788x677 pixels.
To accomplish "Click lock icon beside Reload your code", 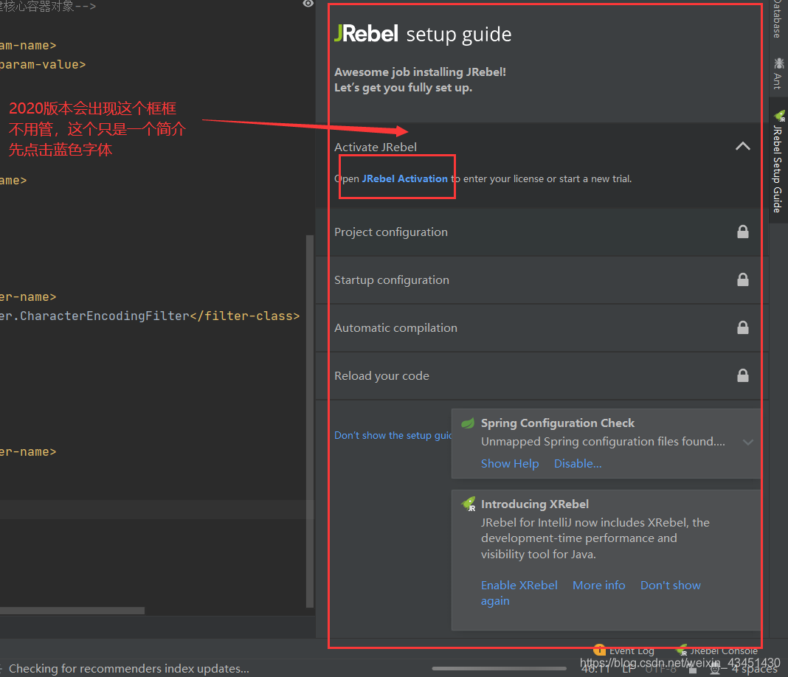I will point(742,375).
